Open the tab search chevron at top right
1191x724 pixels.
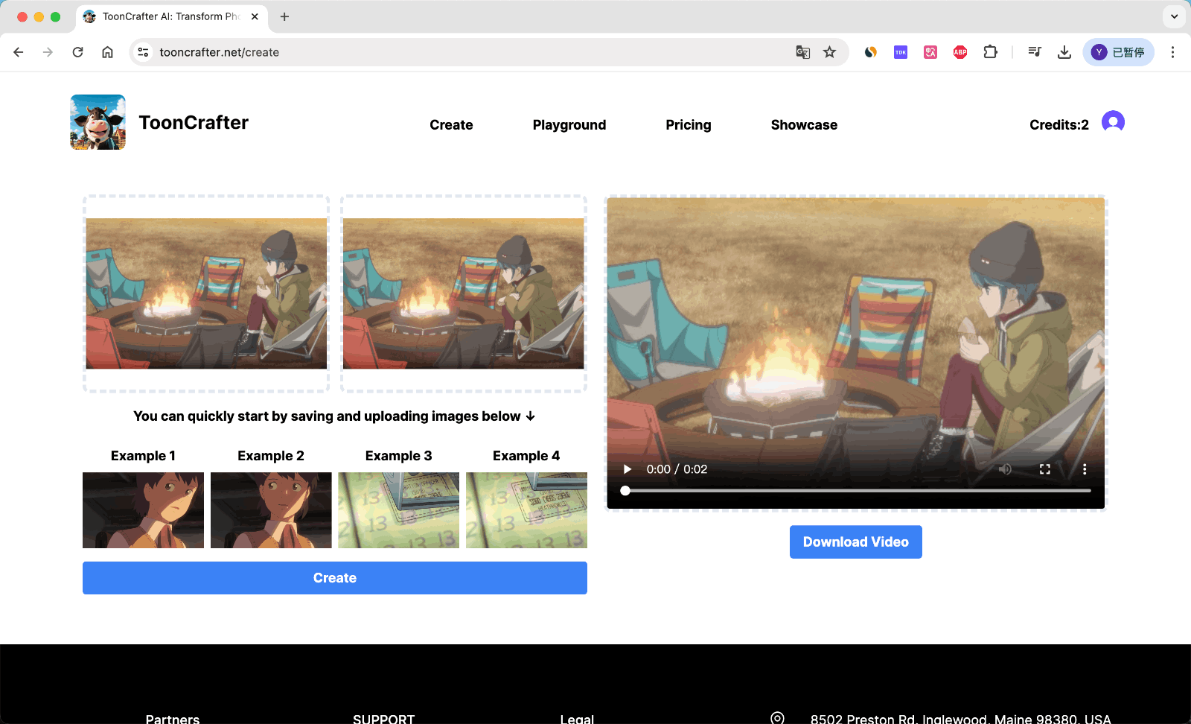pos(1174,16)
